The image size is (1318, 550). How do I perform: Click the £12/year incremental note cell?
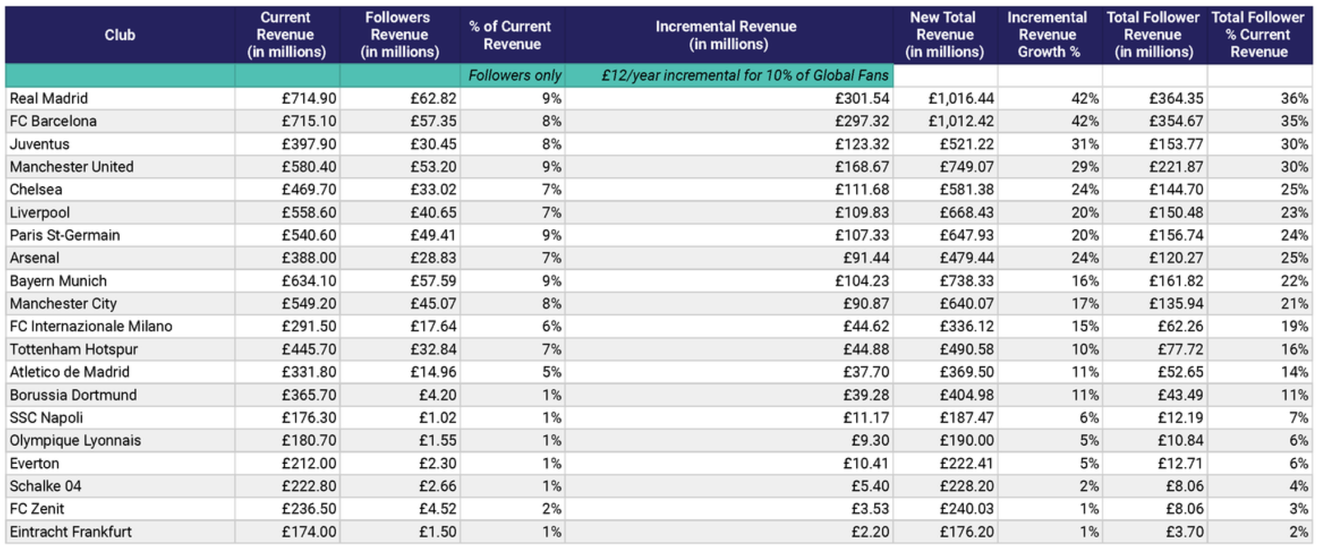(x=729, y=76)
